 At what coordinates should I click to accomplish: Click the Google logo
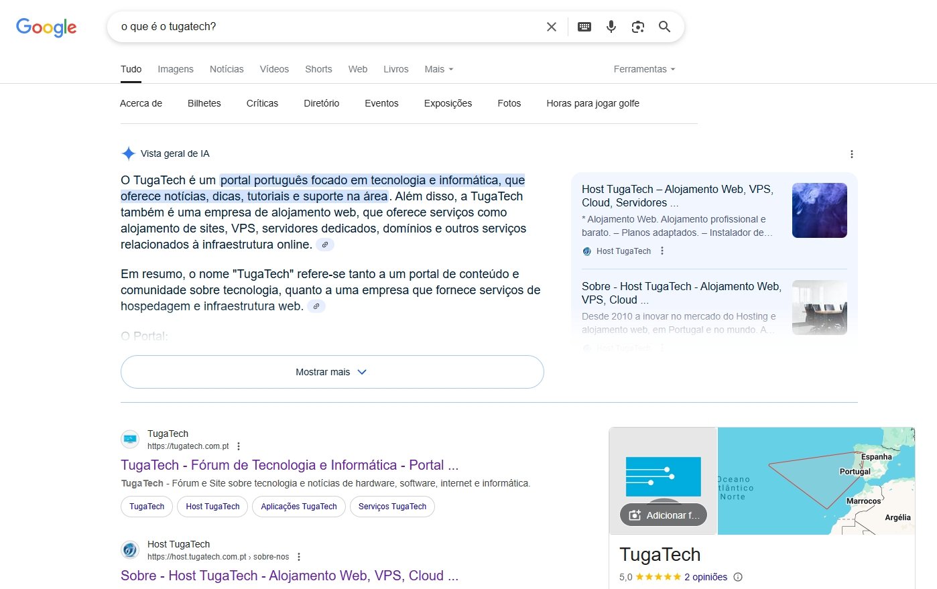(x=46, y=27)
